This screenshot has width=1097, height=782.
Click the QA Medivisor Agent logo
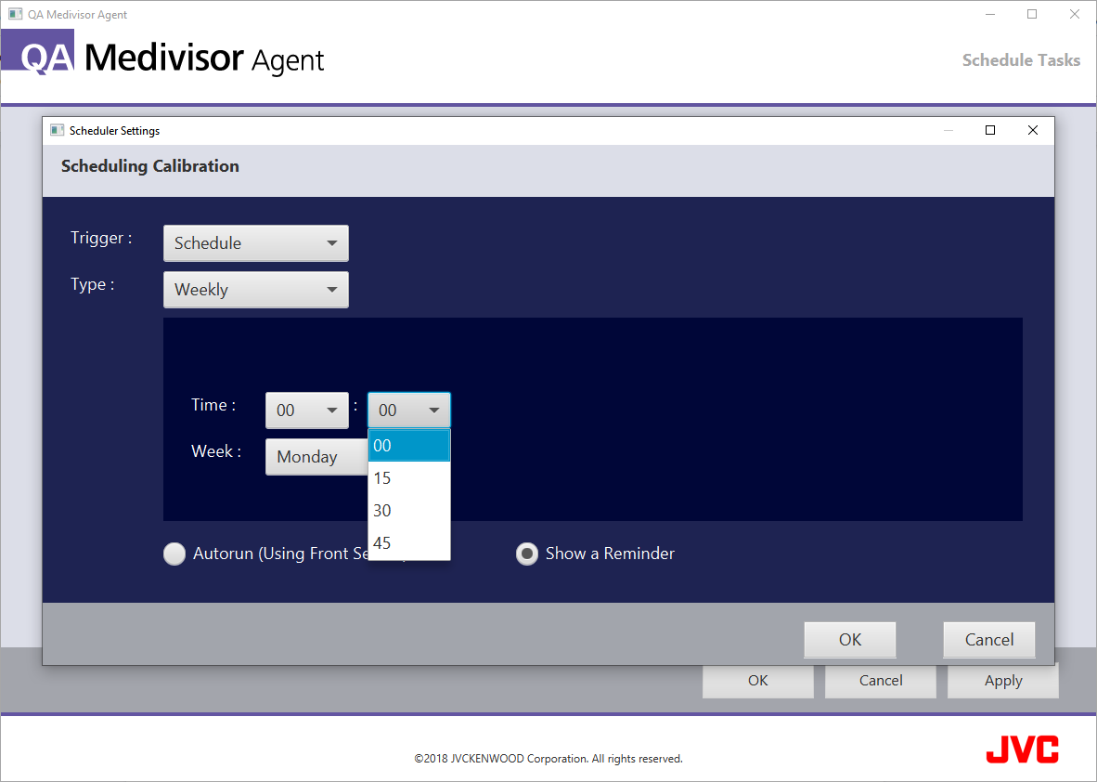163,54
